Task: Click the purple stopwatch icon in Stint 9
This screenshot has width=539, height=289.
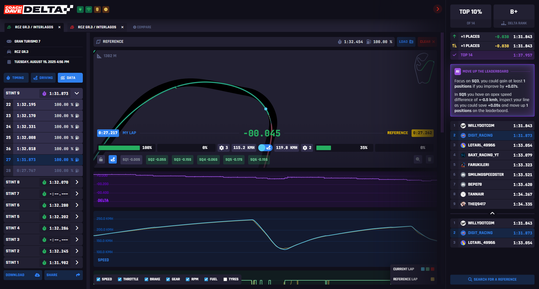Action: (44, 94)
